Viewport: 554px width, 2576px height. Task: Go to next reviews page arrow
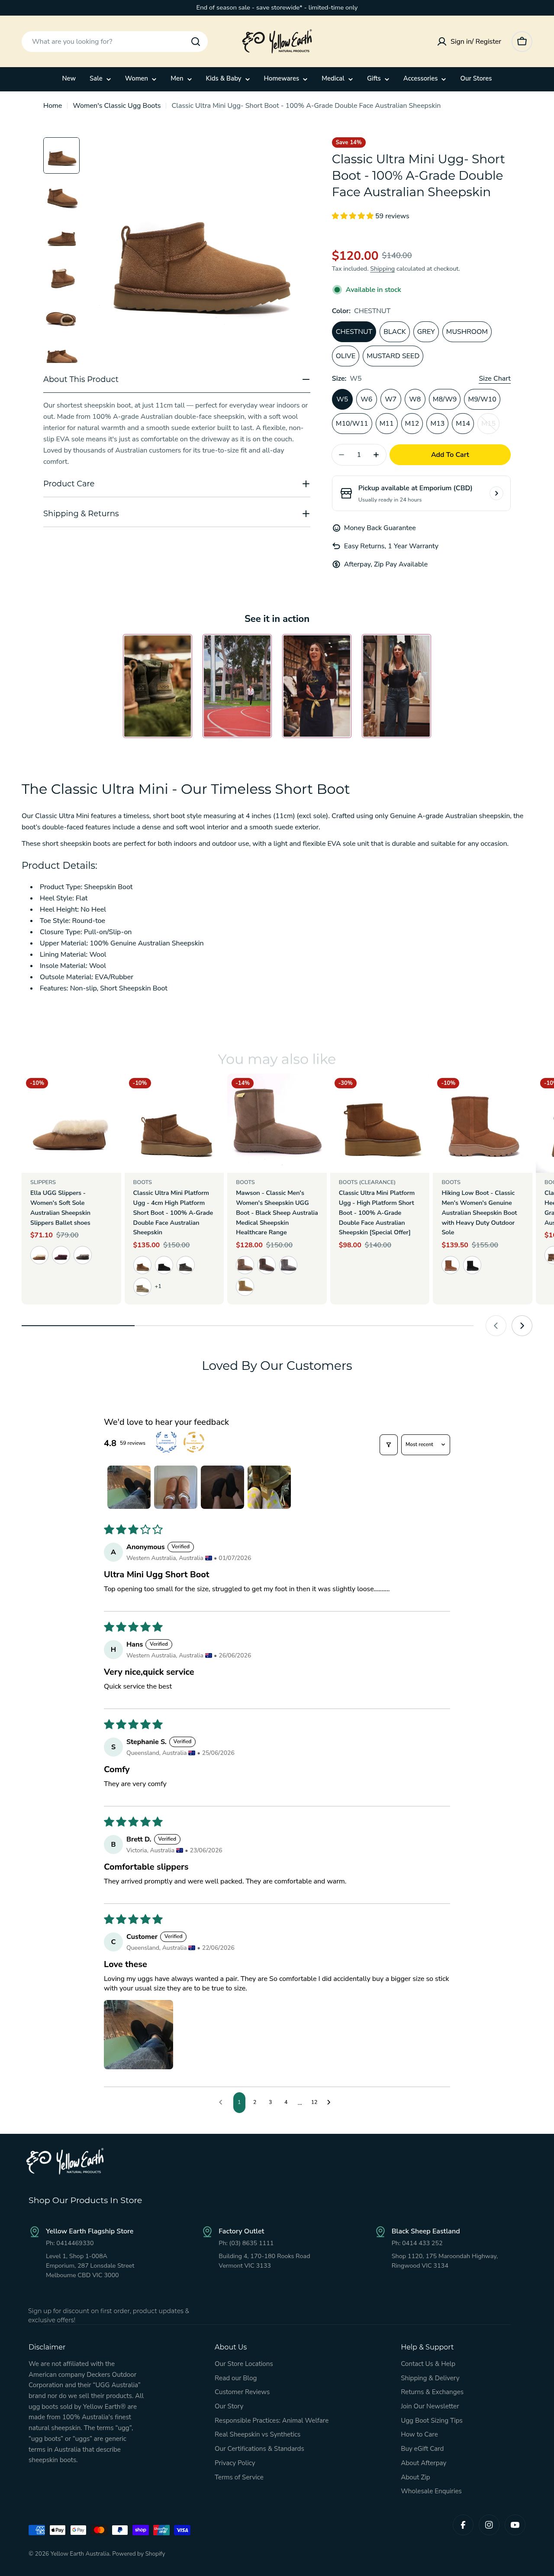[x=329, y=2102]
